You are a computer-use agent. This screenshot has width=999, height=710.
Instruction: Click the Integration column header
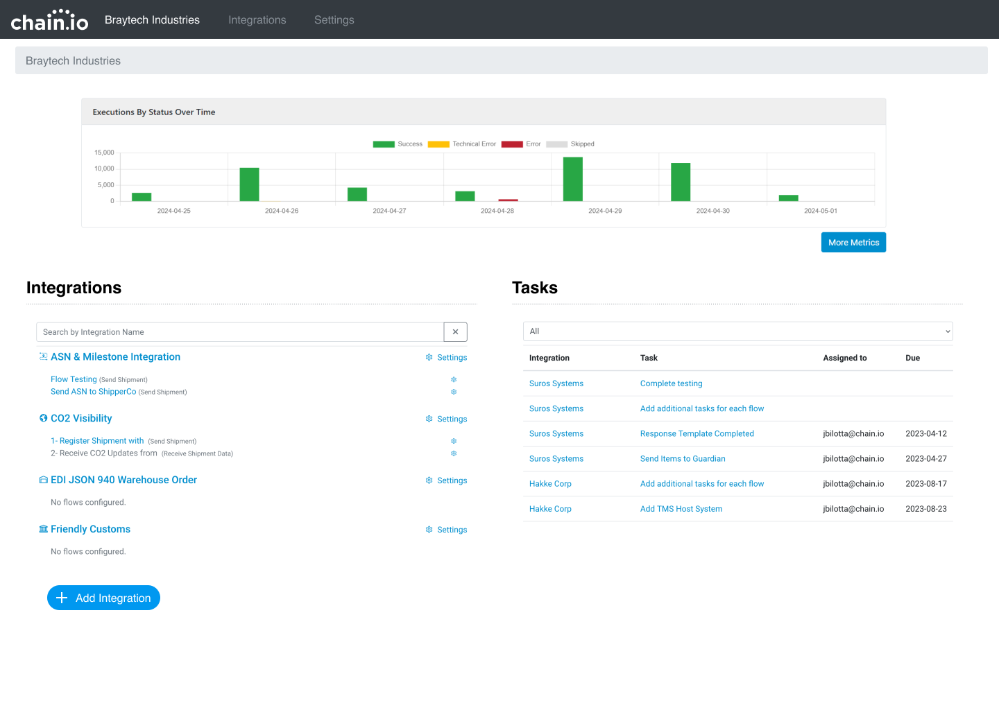point(549,358)
